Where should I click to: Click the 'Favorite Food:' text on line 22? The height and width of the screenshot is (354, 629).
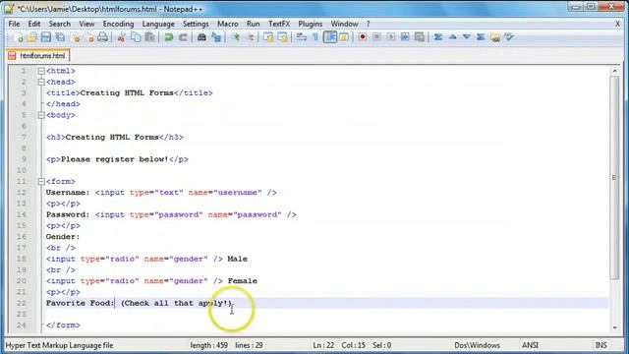(81, 303)
